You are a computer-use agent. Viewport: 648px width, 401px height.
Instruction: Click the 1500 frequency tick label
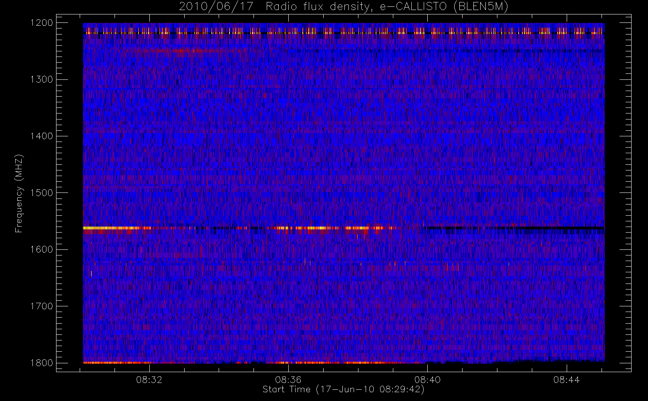[x=42, y=193]
